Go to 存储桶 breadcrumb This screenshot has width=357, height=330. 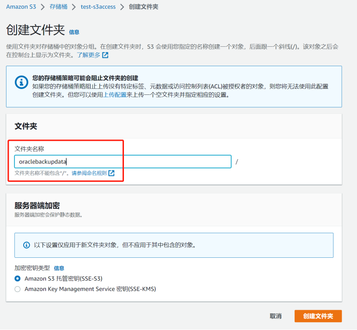59,7
